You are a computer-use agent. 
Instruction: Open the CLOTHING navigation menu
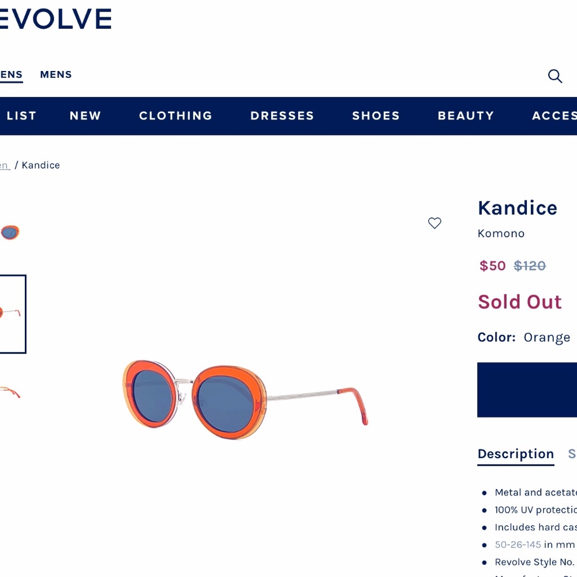click(175, 115)
